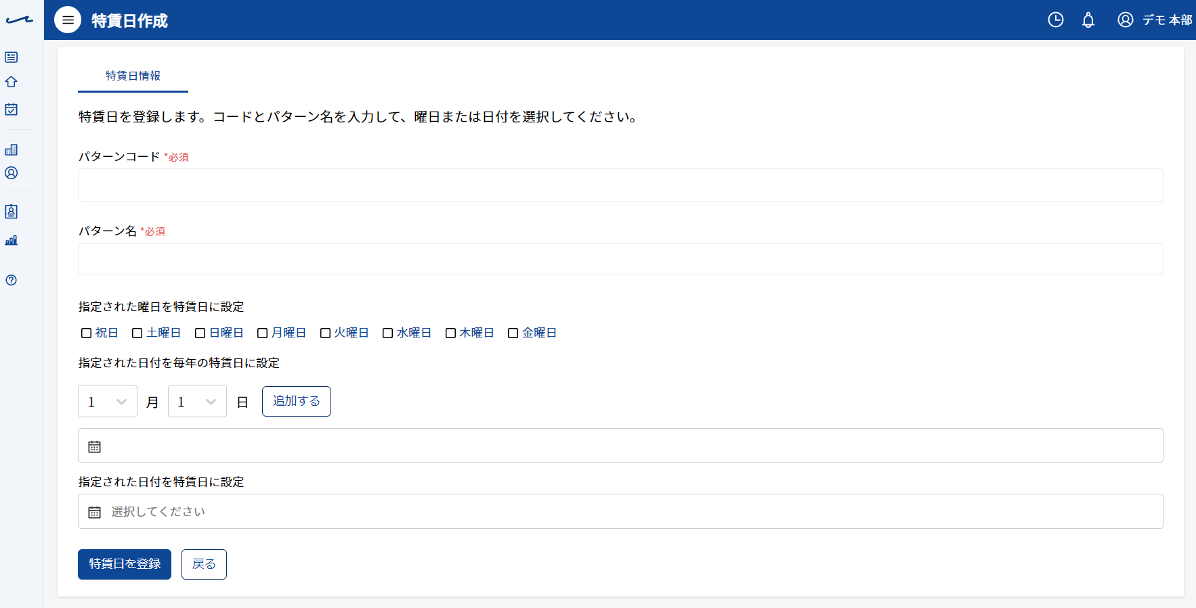The width and height of the screenshot is (1196, 608).
Task: Open notifications bell icon
Action: click(x=1088, y=20)
